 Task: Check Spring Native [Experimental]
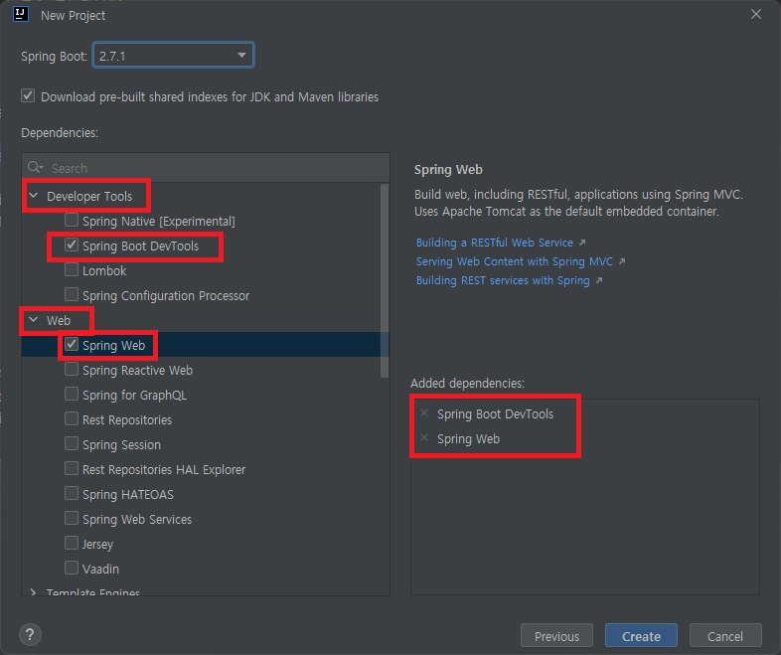point(72,220)
